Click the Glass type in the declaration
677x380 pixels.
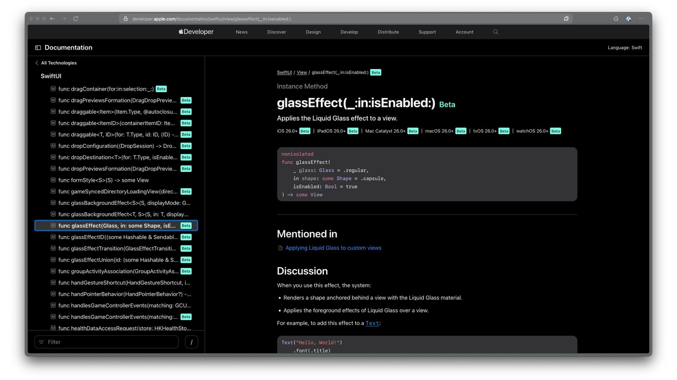(326, 170)
